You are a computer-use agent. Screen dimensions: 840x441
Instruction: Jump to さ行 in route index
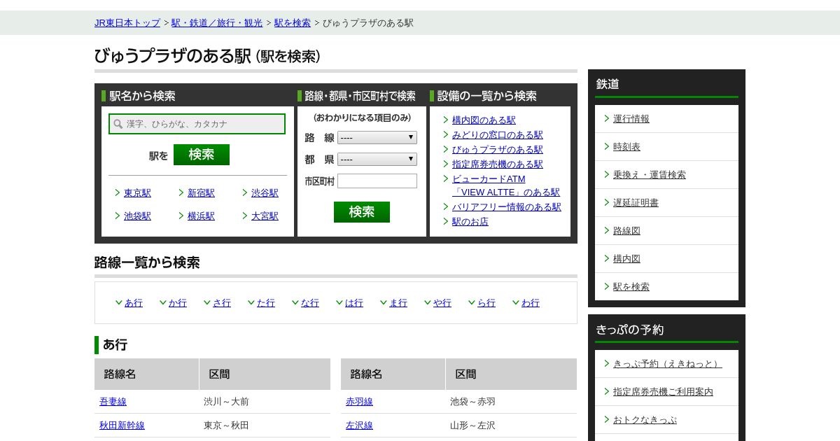coord(221,303)
